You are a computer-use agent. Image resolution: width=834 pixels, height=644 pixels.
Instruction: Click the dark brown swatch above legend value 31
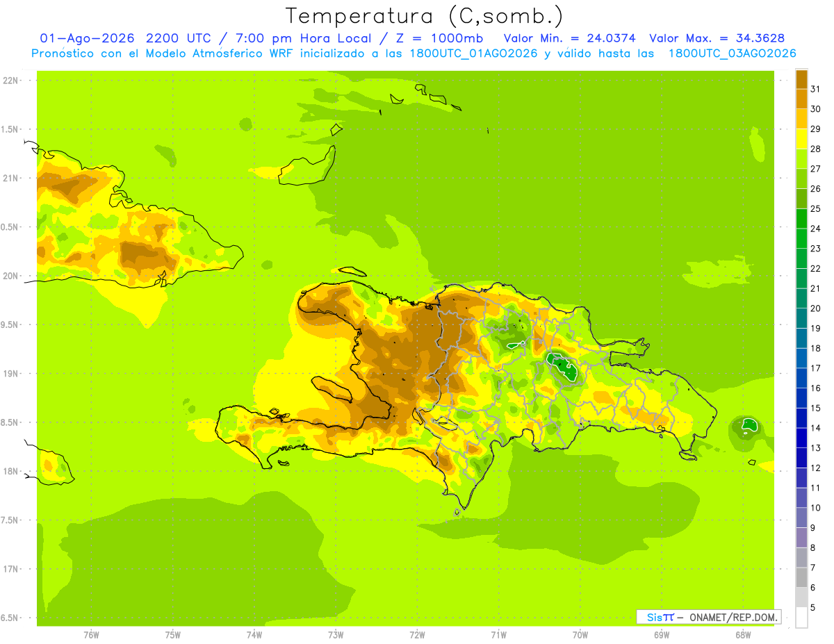(x=801, y=79)
